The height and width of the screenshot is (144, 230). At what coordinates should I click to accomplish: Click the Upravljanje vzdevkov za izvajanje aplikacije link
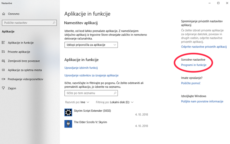[x=91, y=75]
